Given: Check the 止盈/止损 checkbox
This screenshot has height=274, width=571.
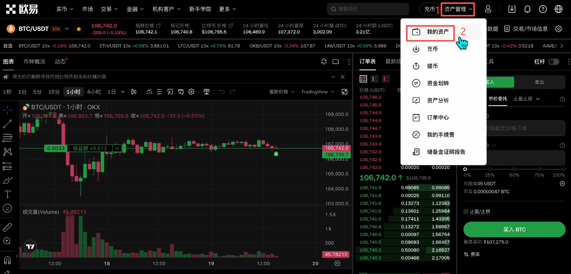Looking at the screenshot, I should click(466, 212).
